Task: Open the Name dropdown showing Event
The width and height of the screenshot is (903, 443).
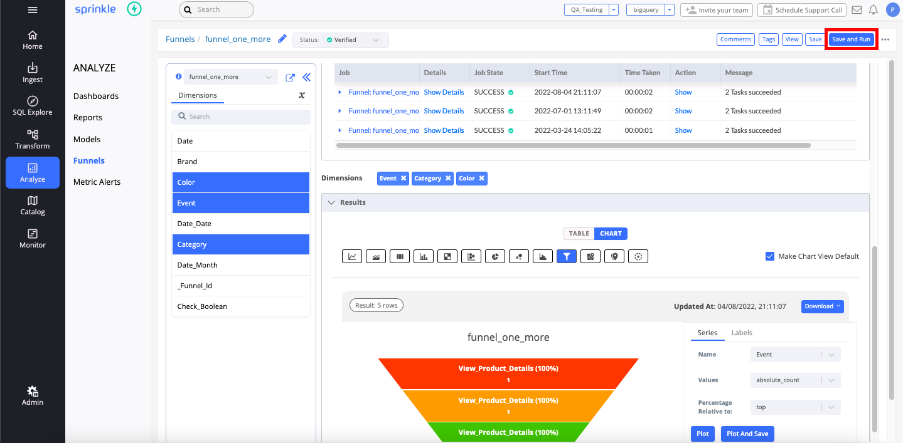Action: pos(795,355)
